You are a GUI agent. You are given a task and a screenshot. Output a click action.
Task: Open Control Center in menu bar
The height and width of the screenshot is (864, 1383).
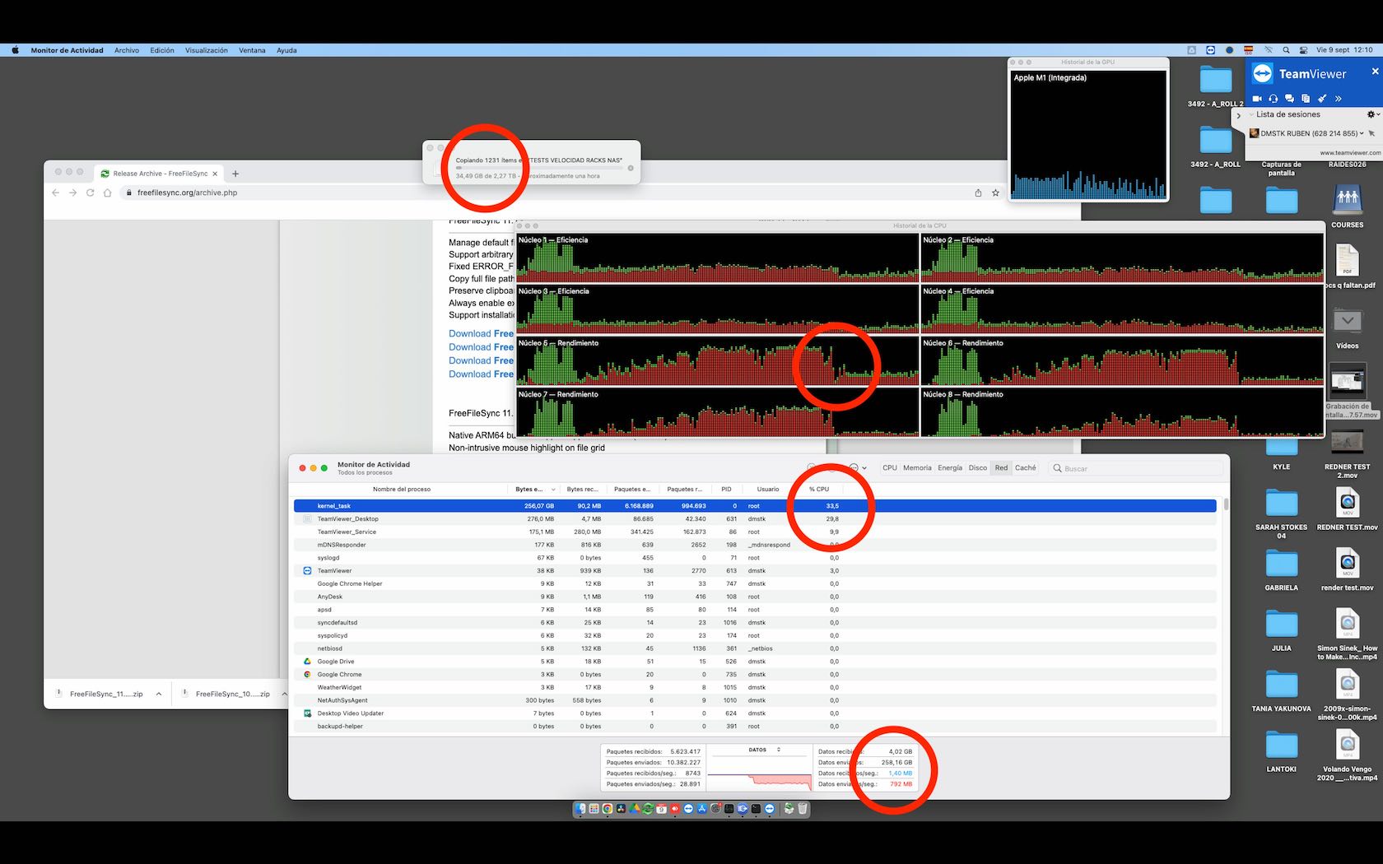[x=1303, y=50]
